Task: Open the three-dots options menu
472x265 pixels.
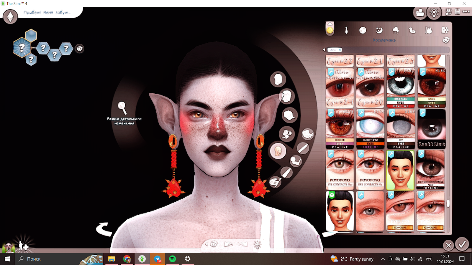Action: (466, 12)
